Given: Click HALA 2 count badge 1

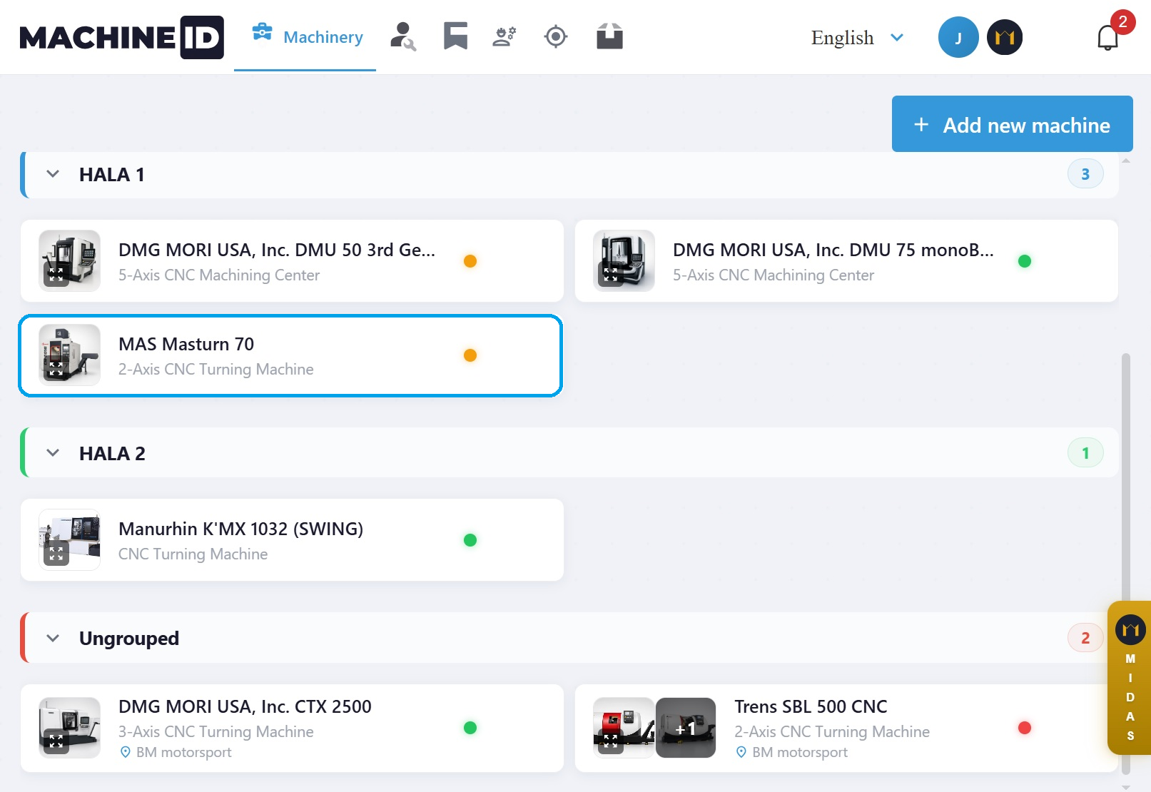Looking at the screenshot, I should 1085,453.
